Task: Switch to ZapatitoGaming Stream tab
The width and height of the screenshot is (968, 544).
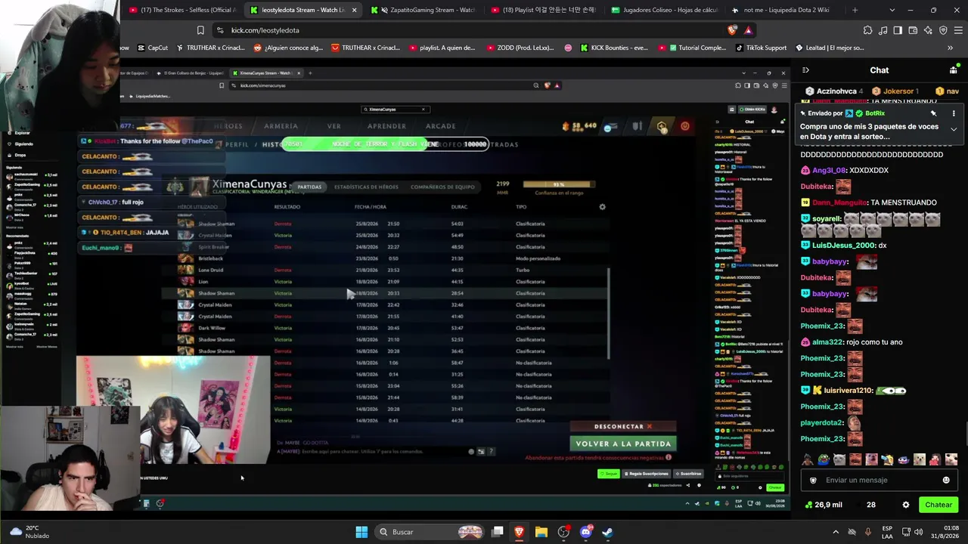Action: coord(424,10)
